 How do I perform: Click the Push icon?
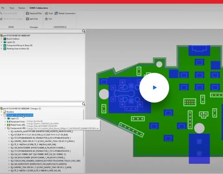point(46,13)
